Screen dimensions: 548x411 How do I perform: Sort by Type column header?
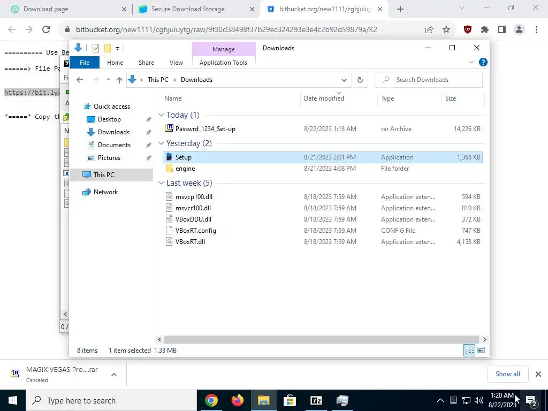click(409, 98)
